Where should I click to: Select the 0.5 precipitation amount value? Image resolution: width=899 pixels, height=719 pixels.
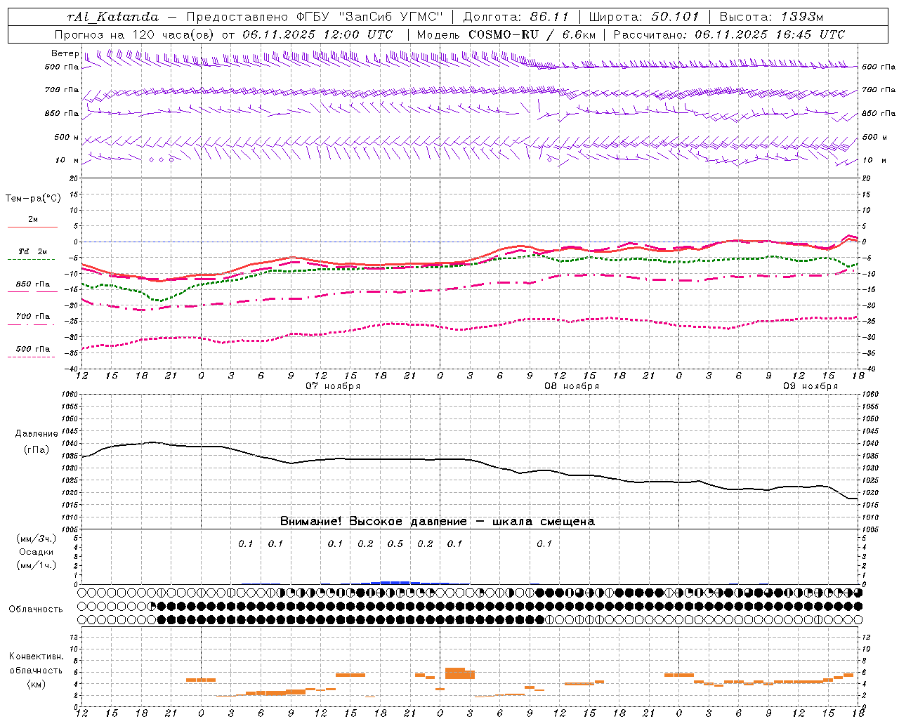tap(395, 543)
